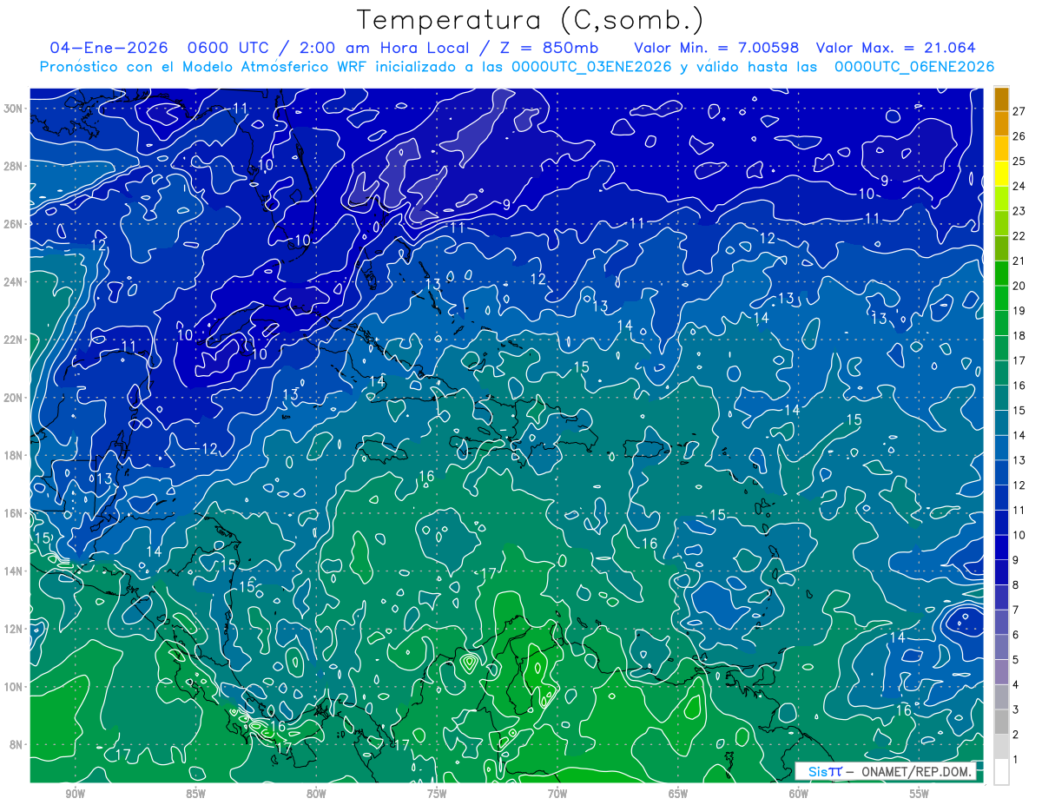Click the 85W longitude axis label
This screenshot has width=1042, height=805.
pos(195,795)
